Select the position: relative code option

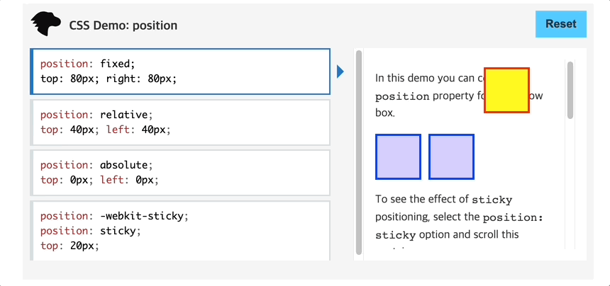point(180,122)
